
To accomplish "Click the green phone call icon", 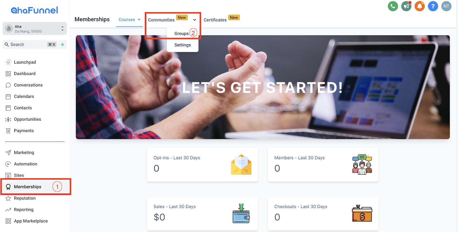I will click(393, 6).
